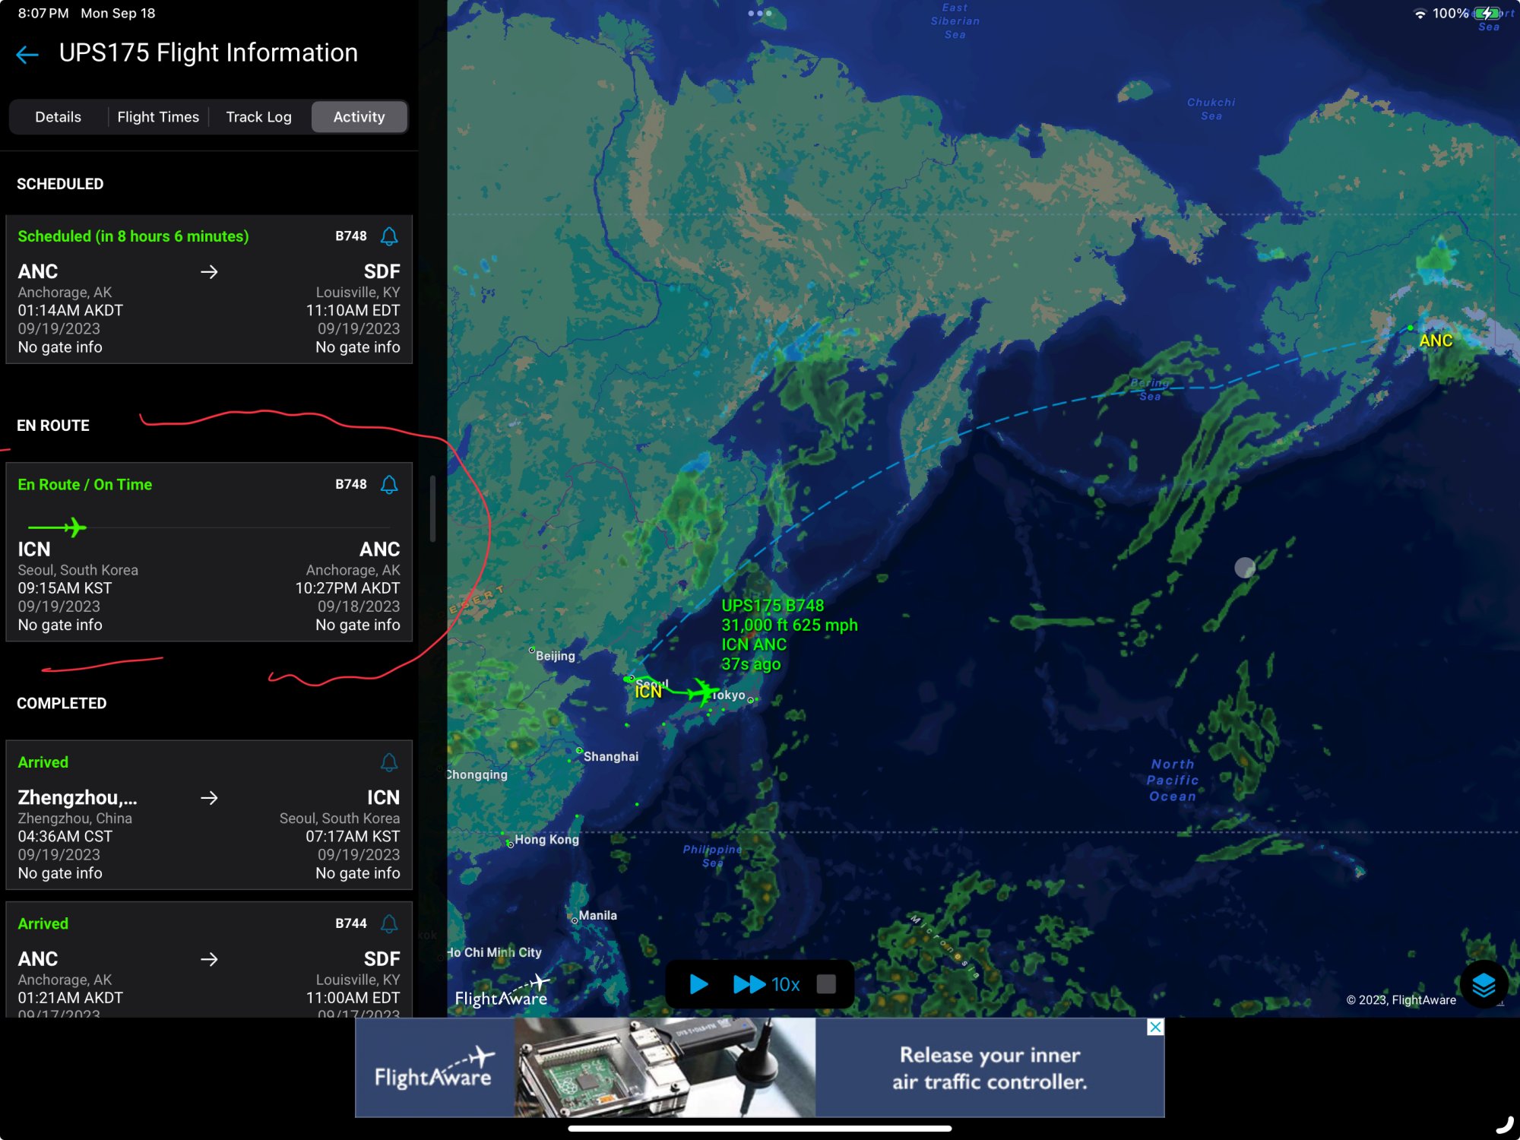Viewport: 1520px width, 1140px height.
Task: Toggle alert bell for scheduled ANC-SDF flight
Action: point(389,236)
